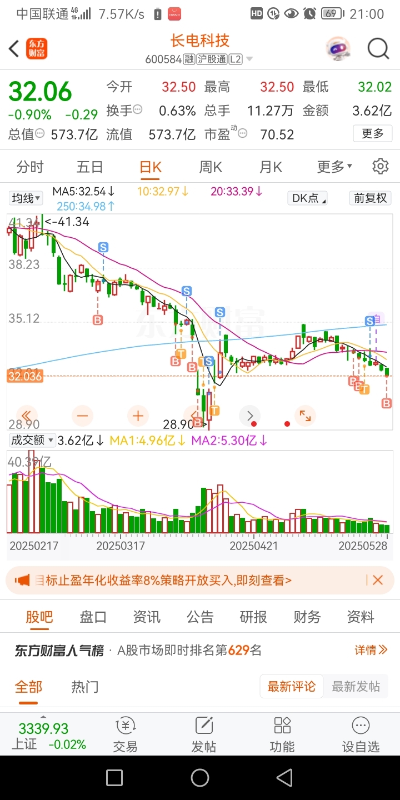Open the 更多 chart period dropdown

coord(335,166)
